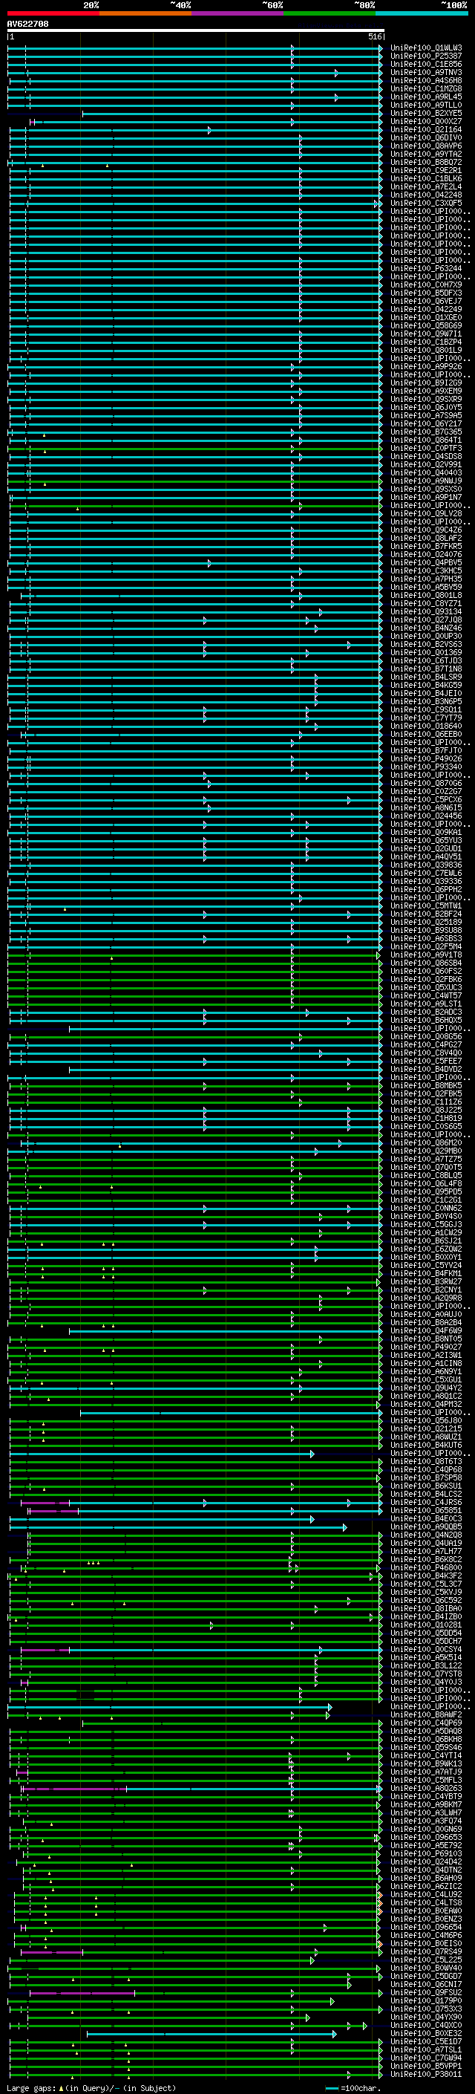Select the UniRef100_B2XYE5 label

pyautogui.click(x=426, y=113)
